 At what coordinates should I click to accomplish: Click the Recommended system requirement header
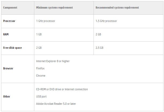click(x=117, y=8)
